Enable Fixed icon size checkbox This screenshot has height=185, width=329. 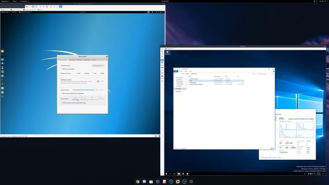[x=74, y=103]
